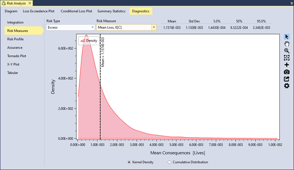
Task: Go to the Assurance section
Action: (x=15, y=48)
